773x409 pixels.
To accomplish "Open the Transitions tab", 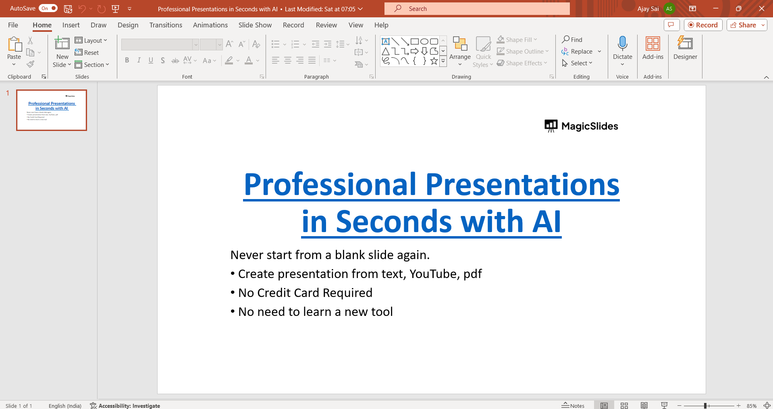I will click(x=166, y=25).
